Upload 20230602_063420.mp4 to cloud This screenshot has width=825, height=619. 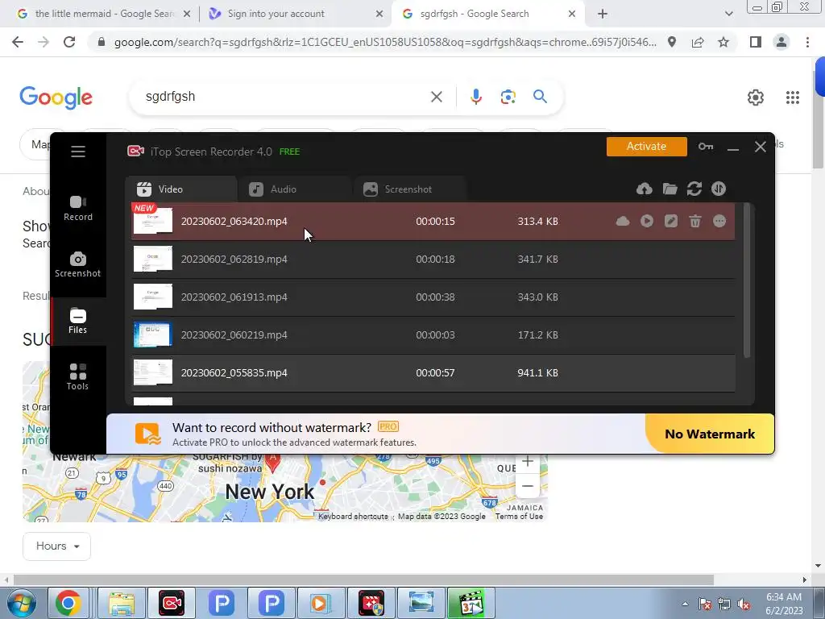coord(623,221)
